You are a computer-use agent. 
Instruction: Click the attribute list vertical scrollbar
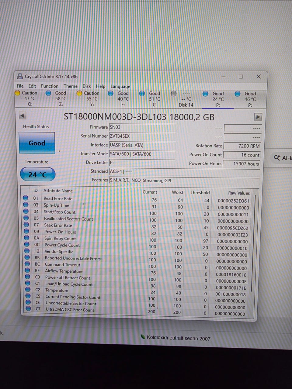tap(255, 252)
